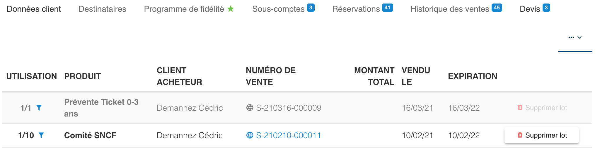
Task: Click the trash icon in the Prévente Ticket row
Action: pyautogui.click(x=520, y=108)
